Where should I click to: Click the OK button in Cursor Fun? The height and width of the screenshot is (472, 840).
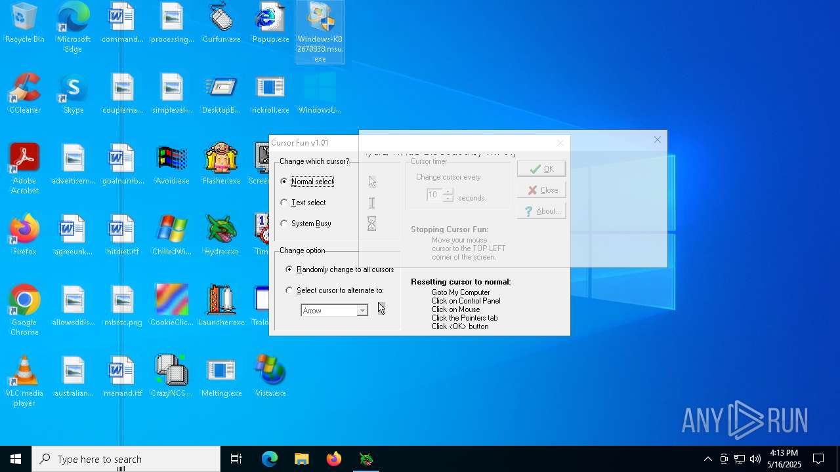(x=541, y=169)
